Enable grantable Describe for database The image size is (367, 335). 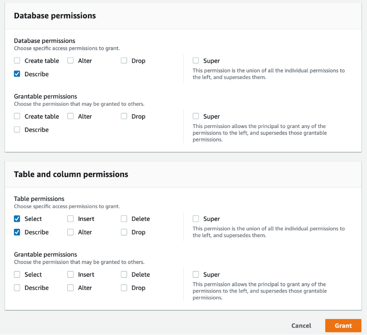[17, 130]
